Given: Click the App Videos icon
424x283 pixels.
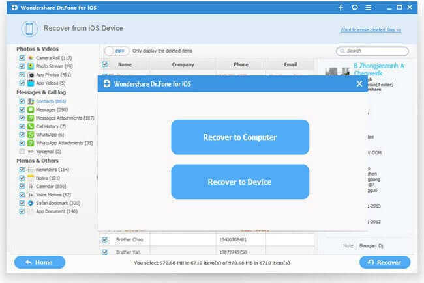Looking at the screenshot, I should pos(31,83).
